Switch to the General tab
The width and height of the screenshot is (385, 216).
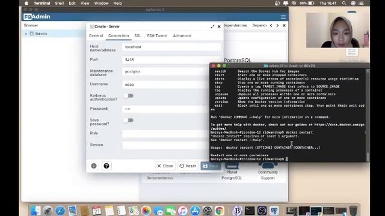[96, 36]
